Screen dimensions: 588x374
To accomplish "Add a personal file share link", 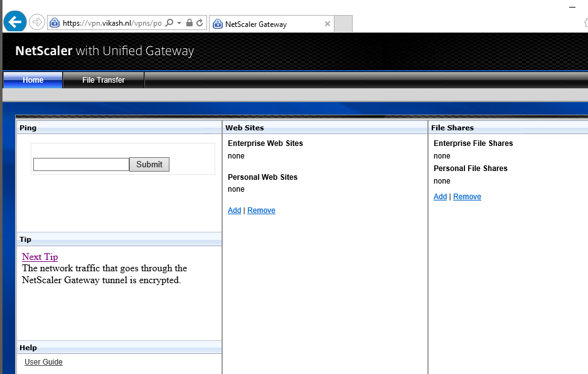I will [x=441, y=197].
